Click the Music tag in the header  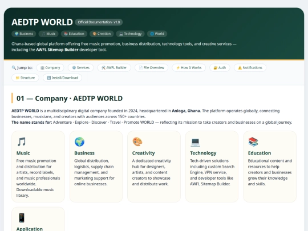point(48,34)
